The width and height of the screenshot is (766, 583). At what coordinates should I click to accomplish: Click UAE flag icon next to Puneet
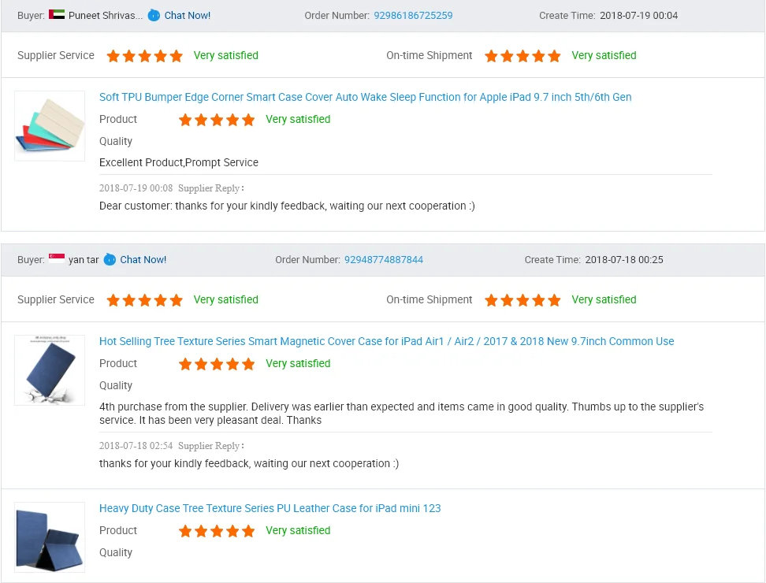57,15
